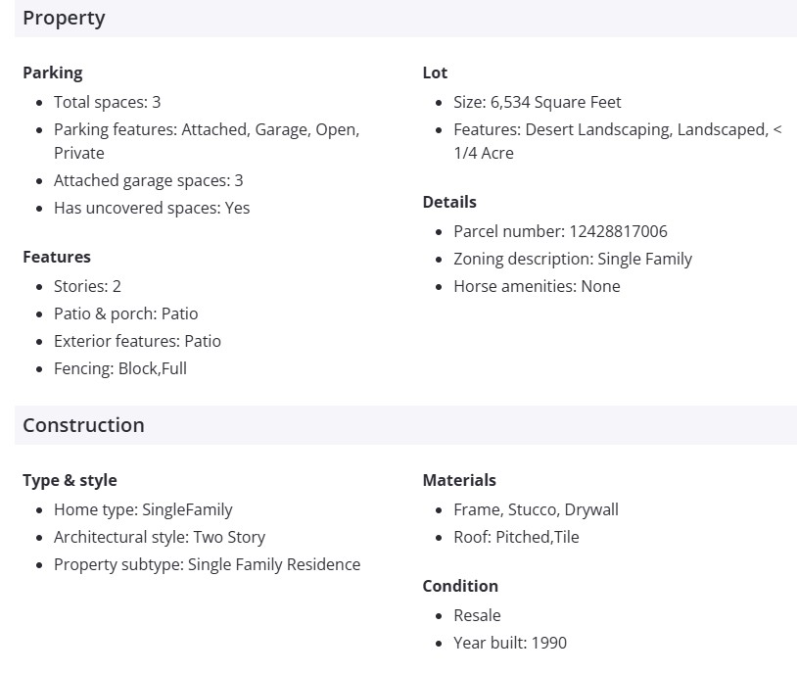Click Year built: 1990

click(x=510, y=643)
